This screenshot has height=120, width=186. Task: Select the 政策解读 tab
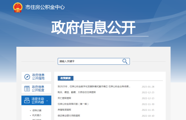coord(65,78)
